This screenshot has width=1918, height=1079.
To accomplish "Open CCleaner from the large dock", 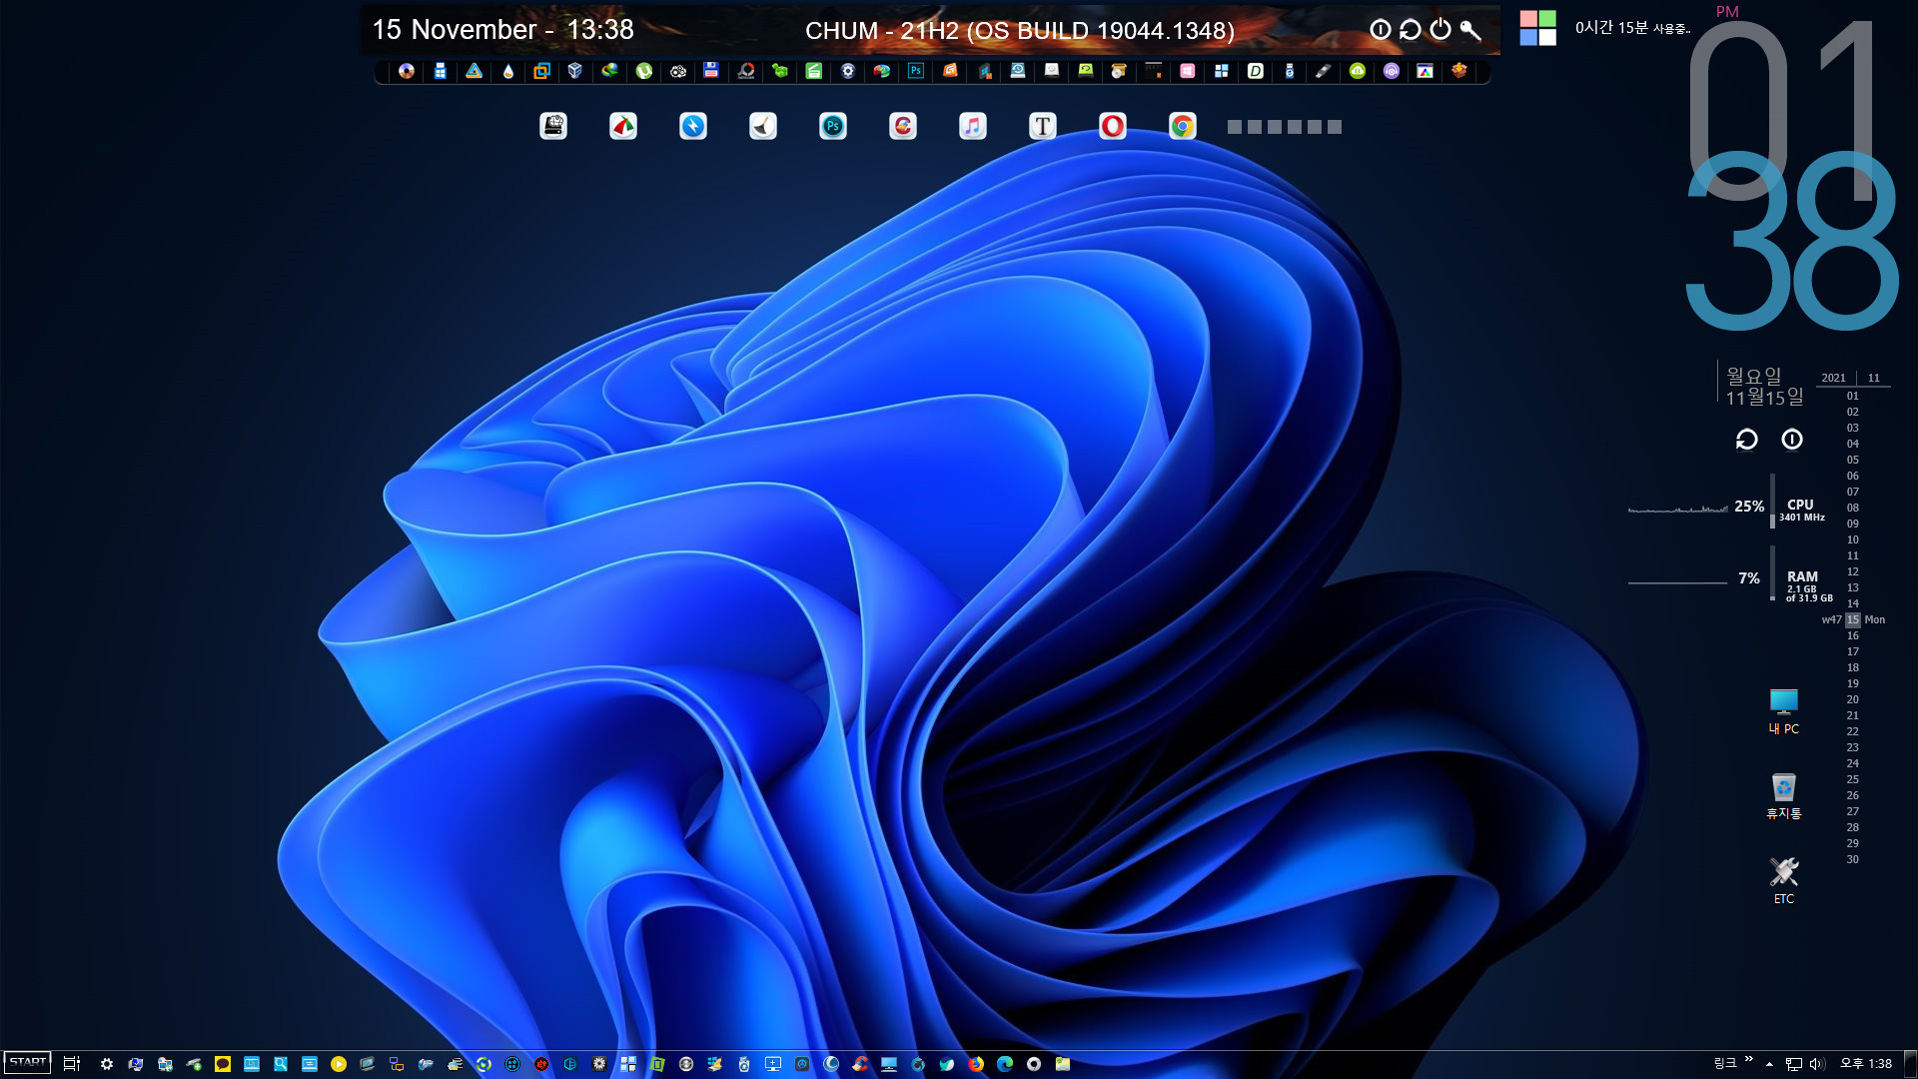I will coord(903,126).
